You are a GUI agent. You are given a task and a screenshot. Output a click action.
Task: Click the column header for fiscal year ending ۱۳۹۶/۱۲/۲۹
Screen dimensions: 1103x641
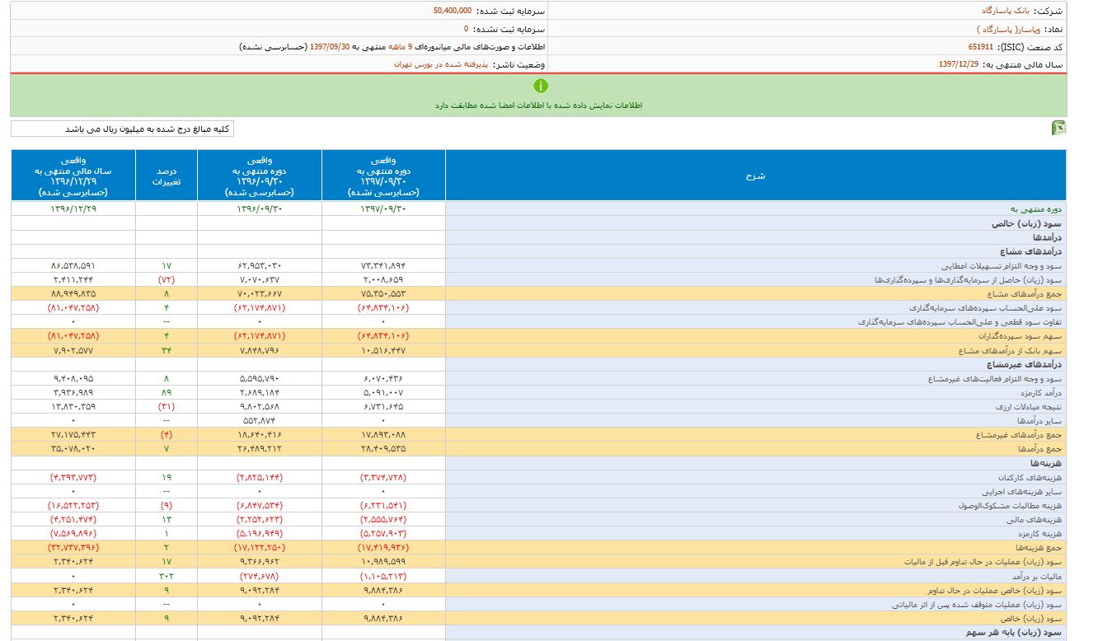[73, 175]
